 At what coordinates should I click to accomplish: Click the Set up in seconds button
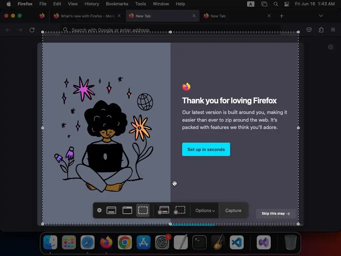(x=206, y=149)
